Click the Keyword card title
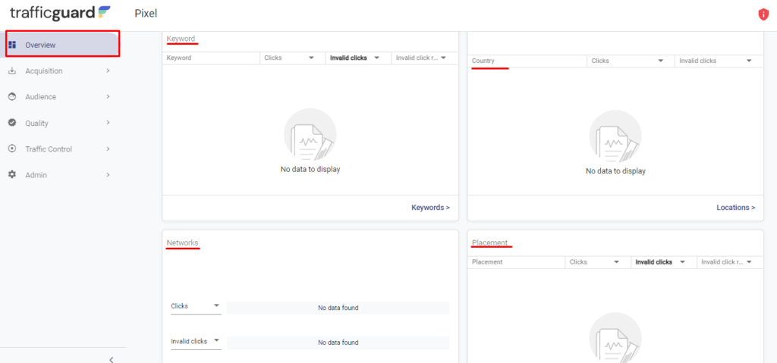This screenshot has height=363, width=777. (181, 39)
